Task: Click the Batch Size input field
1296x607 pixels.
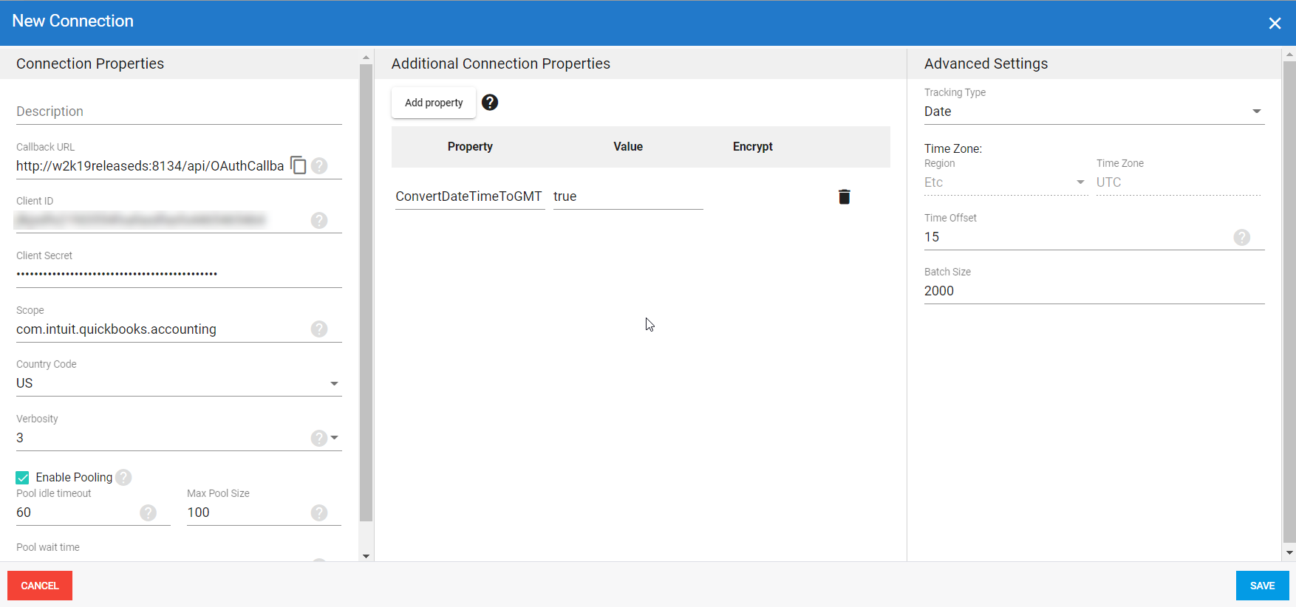Action: click(x=1094, y=291)
